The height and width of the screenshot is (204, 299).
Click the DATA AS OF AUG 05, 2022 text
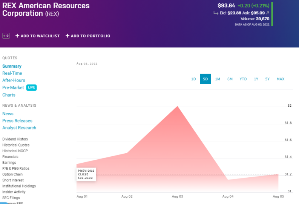(252, 24)
